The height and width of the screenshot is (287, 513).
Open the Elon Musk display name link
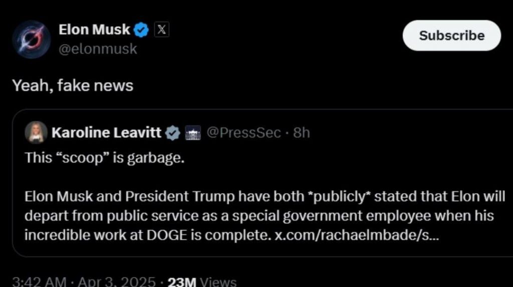[x=95, y=30]
